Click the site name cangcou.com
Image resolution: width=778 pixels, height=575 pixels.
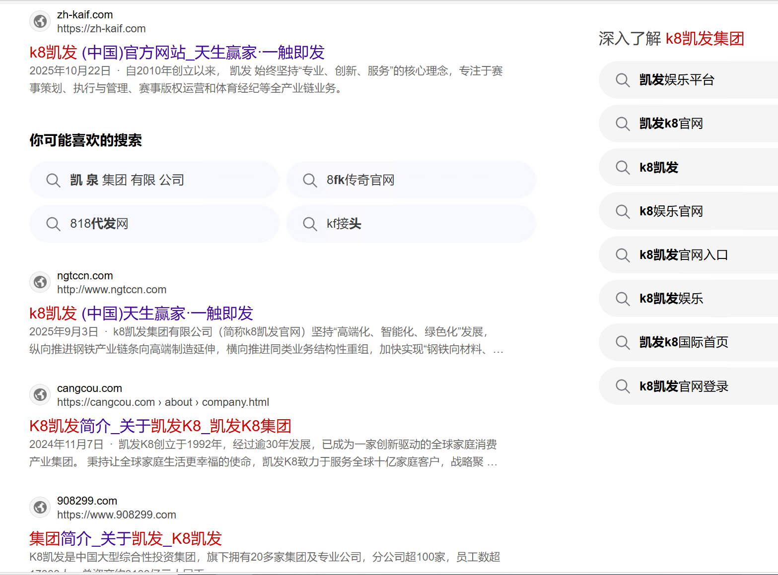tap(89, 388)
